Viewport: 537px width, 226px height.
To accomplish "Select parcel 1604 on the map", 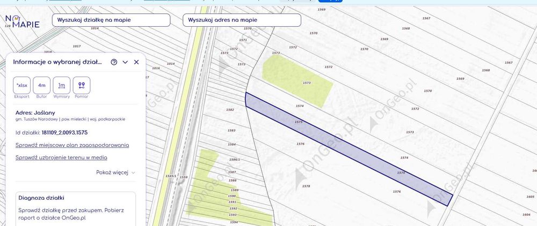I will point(527,215).
